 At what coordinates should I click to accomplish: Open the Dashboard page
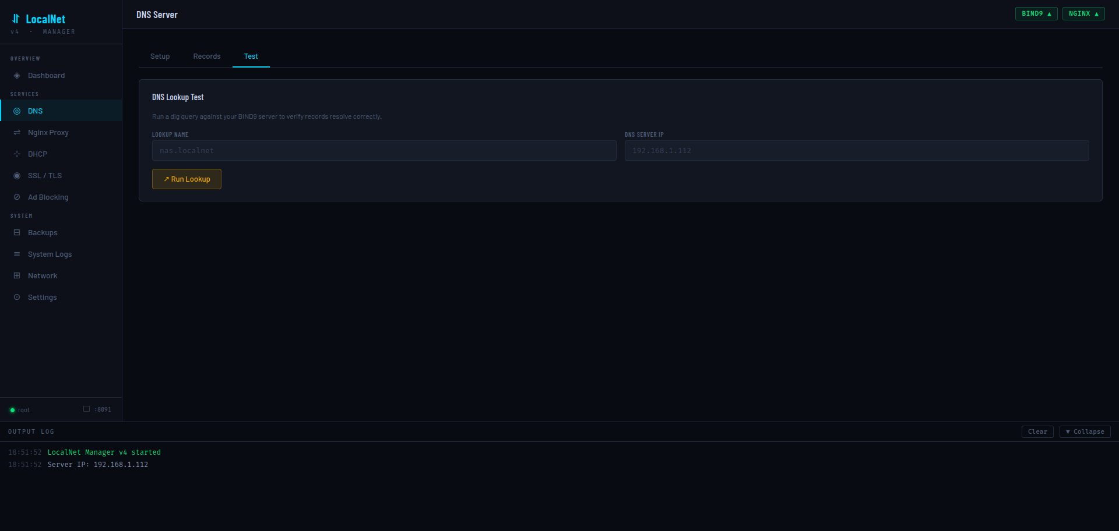click(61, 76)
